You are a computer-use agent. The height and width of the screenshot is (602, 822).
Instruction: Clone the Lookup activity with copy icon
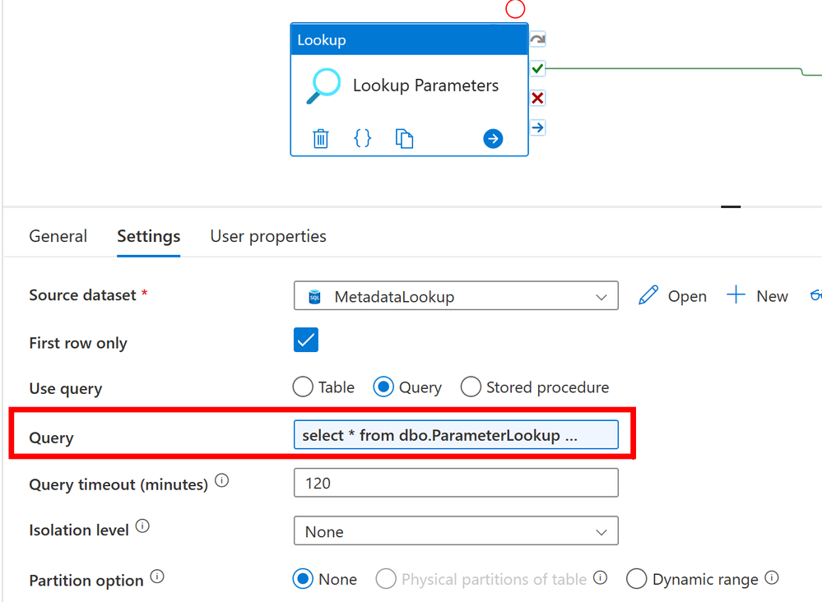(x=404, y=138)
